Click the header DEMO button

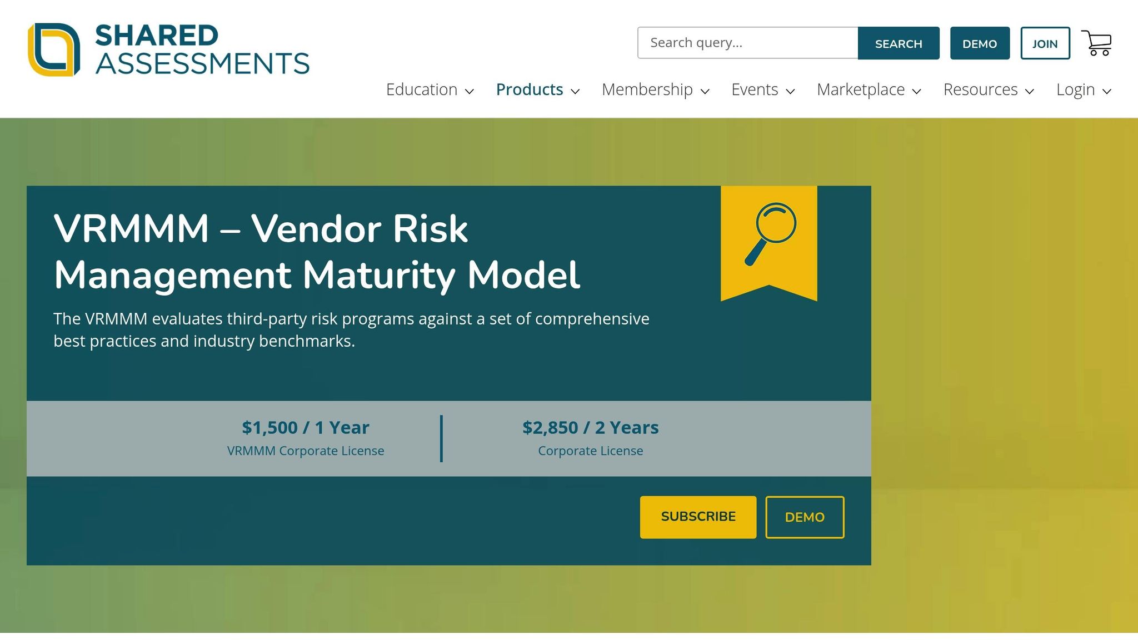(980, 43)
